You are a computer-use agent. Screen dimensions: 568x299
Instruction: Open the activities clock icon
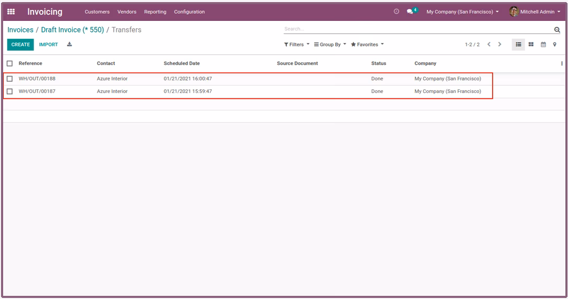(x=396, y=11)
